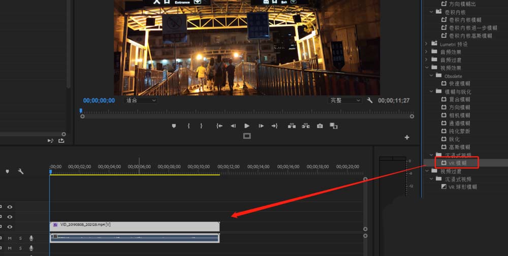Click the Lift button icon
The width and height of the screenshot is (508, 256).
point(292,126)
